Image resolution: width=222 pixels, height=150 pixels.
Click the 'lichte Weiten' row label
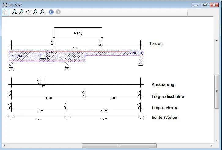[165, 117]
